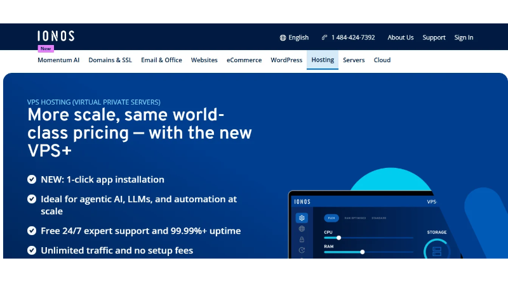Click the VPS HOSTING (VIRTUAL PRIVATE SERVERS) label
The width and height of the screenshot is (508, 282).
coord(93,102)
